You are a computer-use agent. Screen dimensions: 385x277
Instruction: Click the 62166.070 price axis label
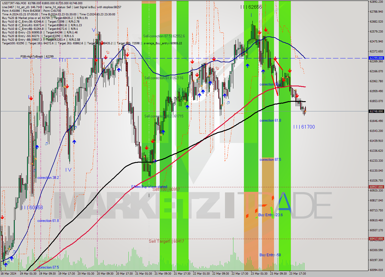pos(376,71)
